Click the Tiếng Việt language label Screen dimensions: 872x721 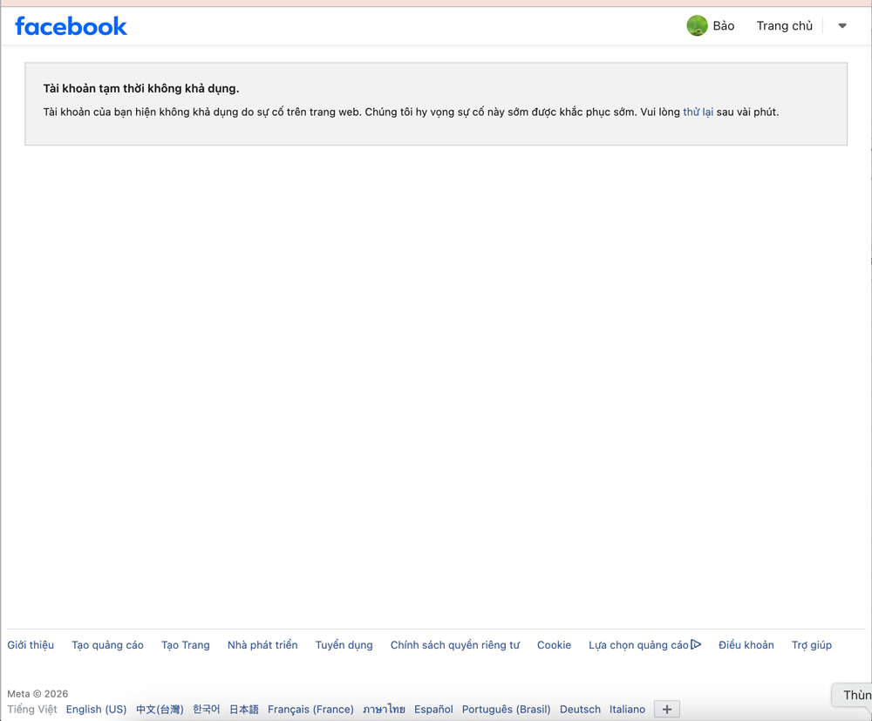(32, 710)
